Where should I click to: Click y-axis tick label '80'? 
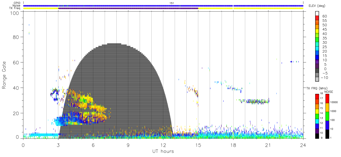pyautogui.click(x=16, y=37)
